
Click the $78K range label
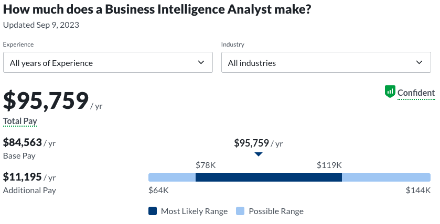click(x=206, y=165)
